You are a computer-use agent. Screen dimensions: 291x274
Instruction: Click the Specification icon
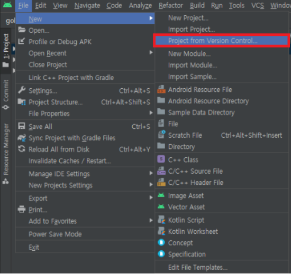tap(161, 254)
